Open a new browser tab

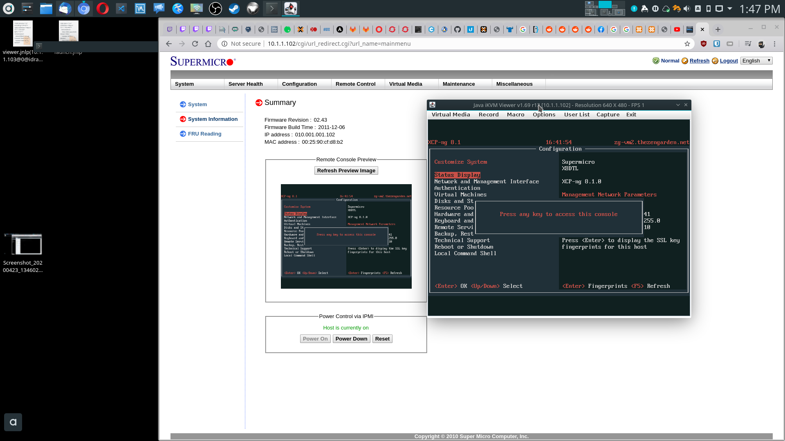click(718, 29)
